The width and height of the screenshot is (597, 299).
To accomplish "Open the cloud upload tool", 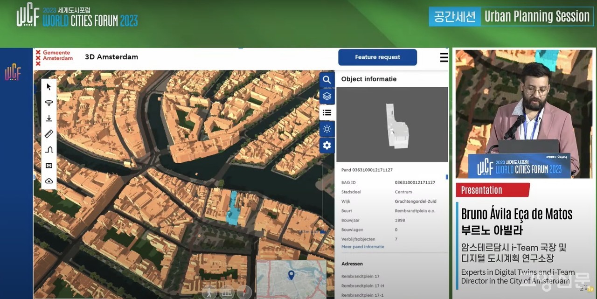I will [x=49, y=181].
